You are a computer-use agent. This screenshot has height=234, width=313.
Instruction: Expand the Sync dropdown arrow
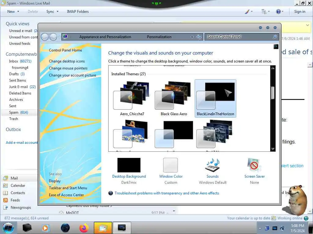[57, 12]
